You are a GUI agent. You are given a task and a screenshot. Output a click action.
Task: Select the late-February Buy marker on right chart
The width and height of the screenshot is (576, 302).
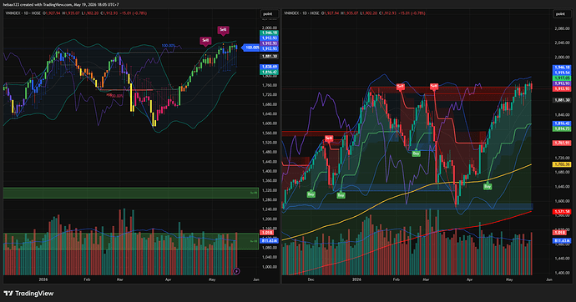pyautogui.click(x=416, y=154)
